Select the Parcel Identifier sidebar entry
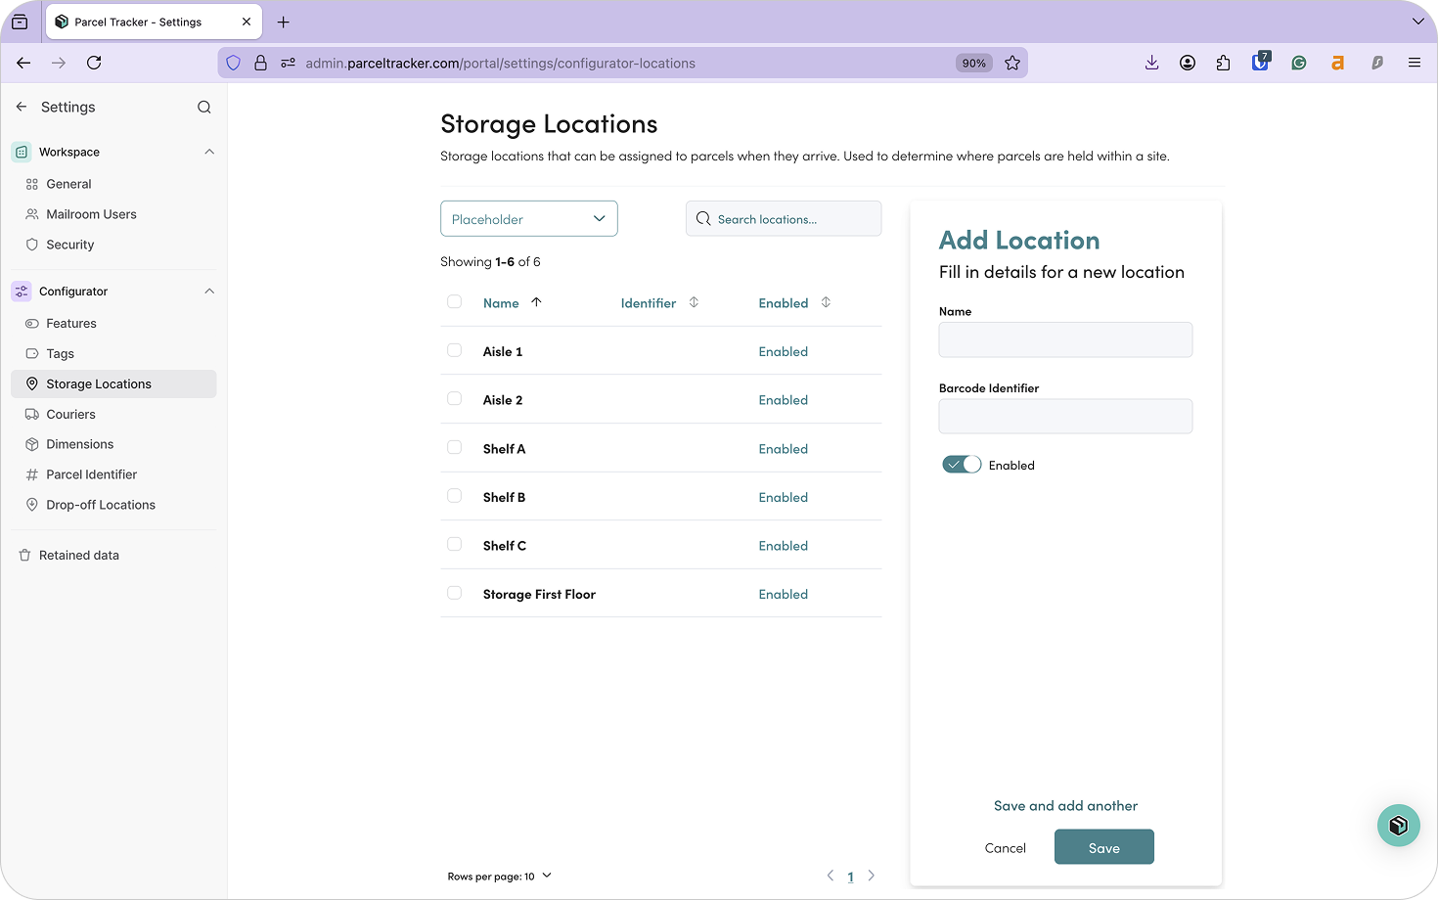The height and width of the screenshot is (900, 1438). 93,473
